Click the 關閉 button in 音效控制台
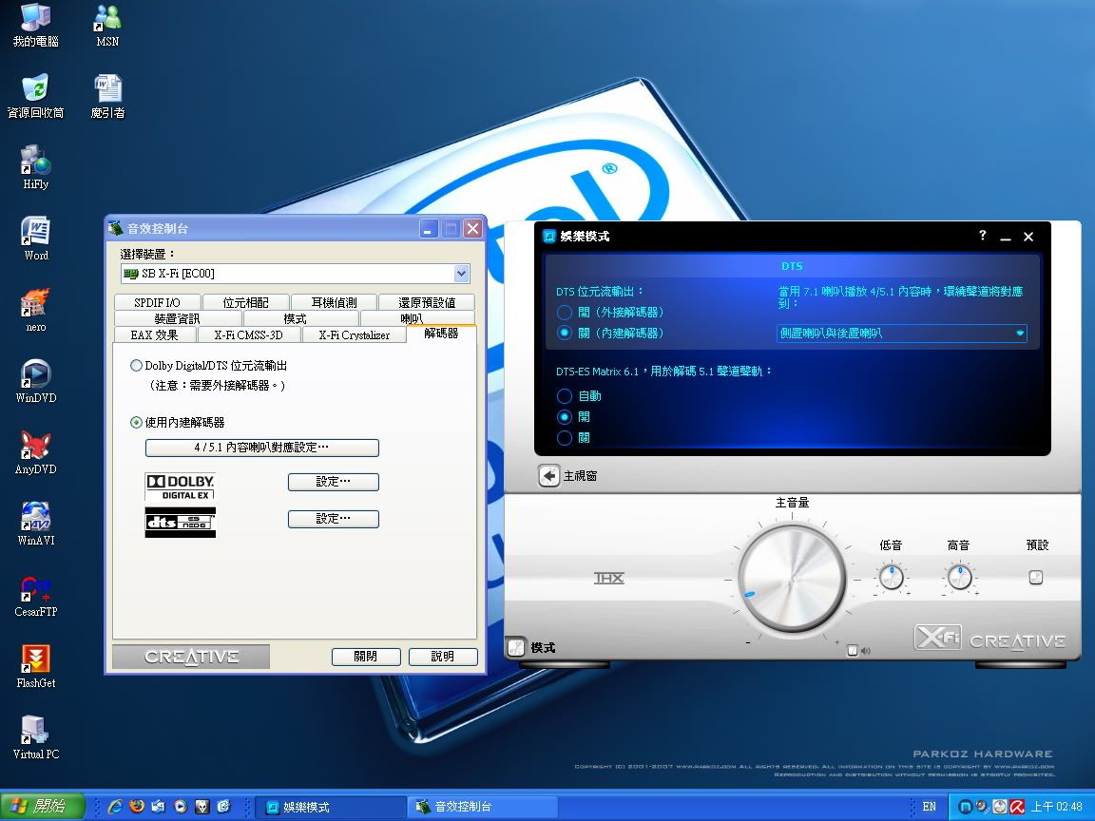Screen dimensions: 1095x821 (366, 657)
